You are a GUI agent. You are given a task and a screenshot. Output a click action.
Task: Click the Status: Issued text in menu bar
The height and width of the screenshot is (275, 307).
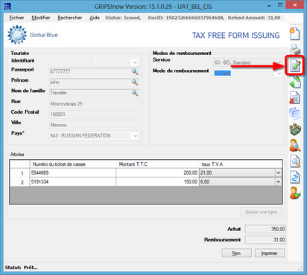tap(123, 18)
